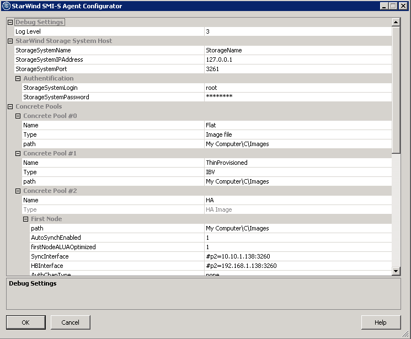Select the First Node header text

point(46,219)
